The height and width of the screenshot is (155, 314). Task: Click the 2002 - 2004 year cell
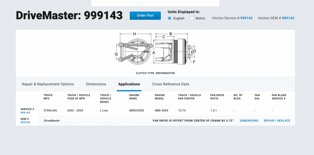coord(75,110)
